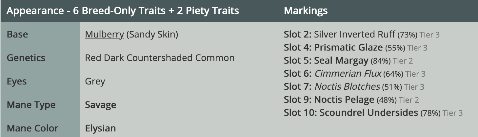Click the Red Dark Countershaded Common value
This screenshot has width=478, height=137.
[160, 58]
